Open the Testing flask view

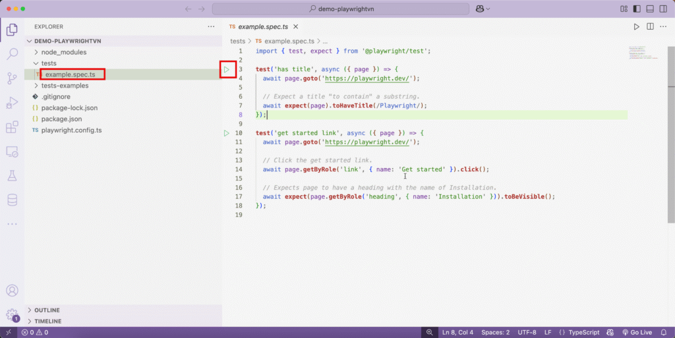tap(12, 175)
